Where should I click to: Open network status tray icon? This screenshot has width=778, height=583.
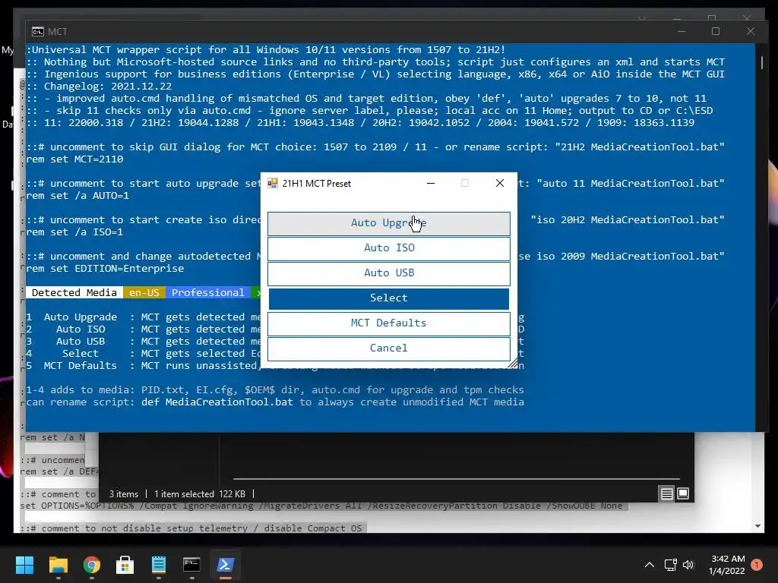(671, 565)
